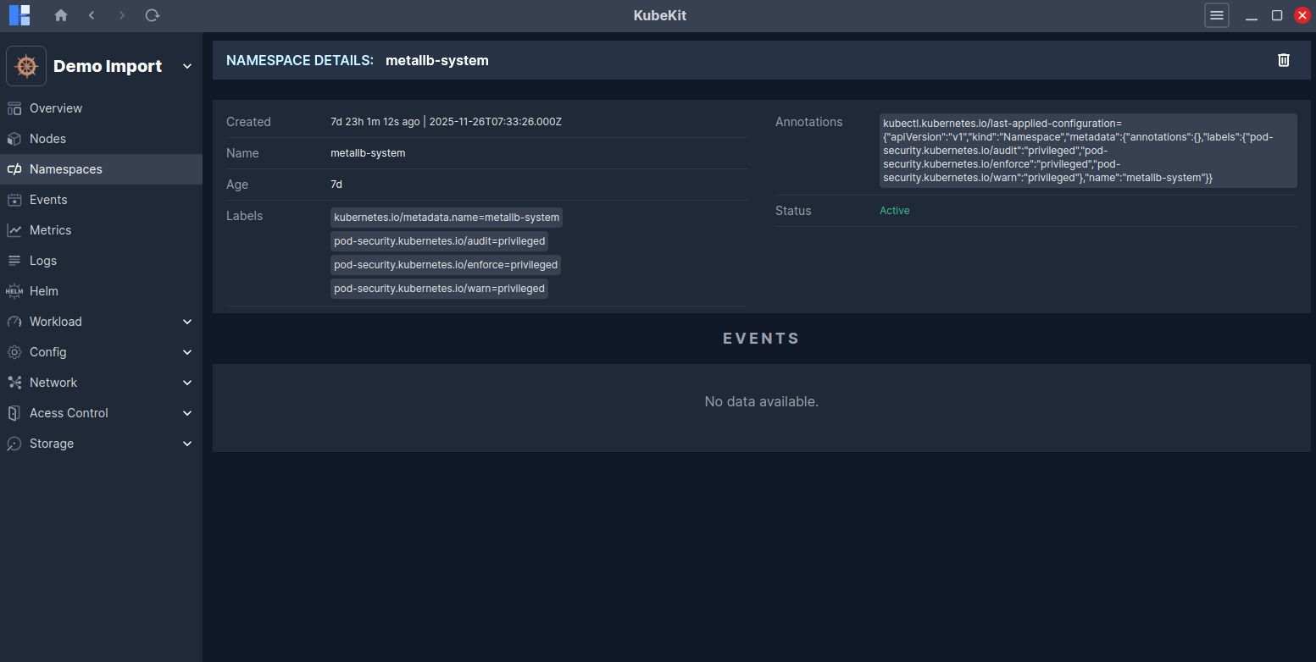Open the hamburger menu next to window controls

click(1216, 14)
